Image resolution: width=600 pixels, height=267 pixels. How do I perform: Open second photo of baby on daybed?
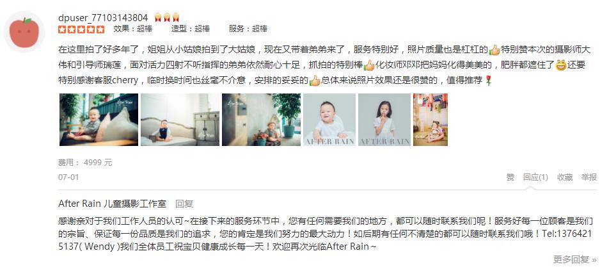180,120
